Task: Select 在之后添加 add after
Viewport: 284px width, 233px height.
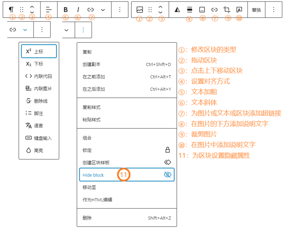Action: pyautogui.click(x=127, y=89)
